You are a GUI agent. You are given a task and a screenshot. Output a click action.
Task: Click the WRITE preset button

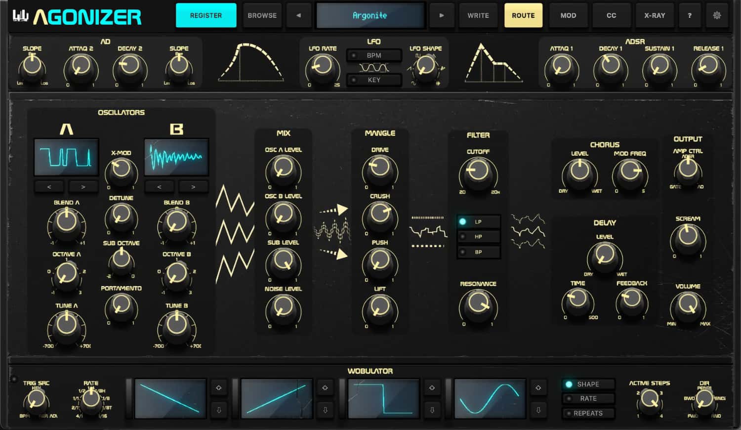click(478, 15)
